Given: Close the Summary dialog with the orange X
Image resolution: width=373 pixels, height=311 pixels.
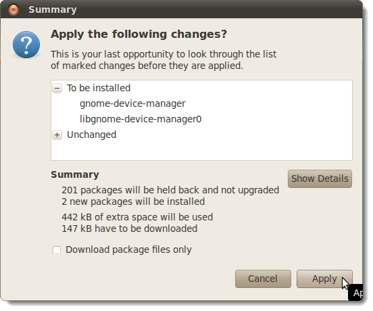Looking at the screenshot, I should [x=14, y=9].
